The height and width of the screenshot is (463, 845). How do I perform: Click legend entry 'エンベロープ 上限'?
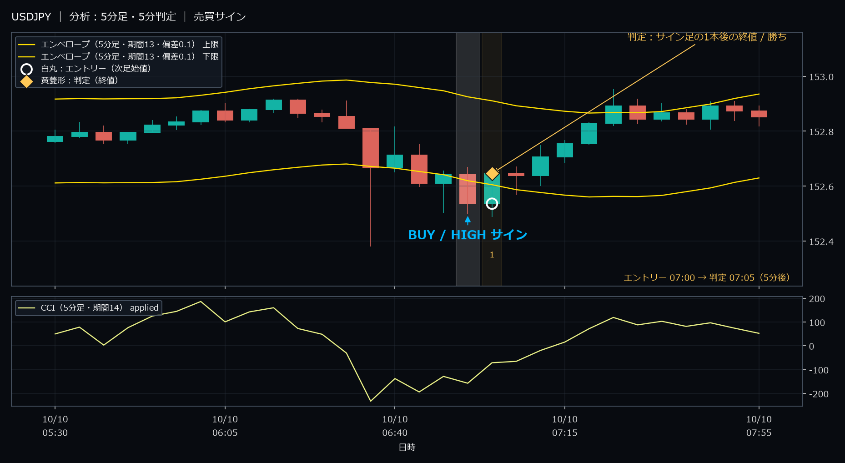118,45
